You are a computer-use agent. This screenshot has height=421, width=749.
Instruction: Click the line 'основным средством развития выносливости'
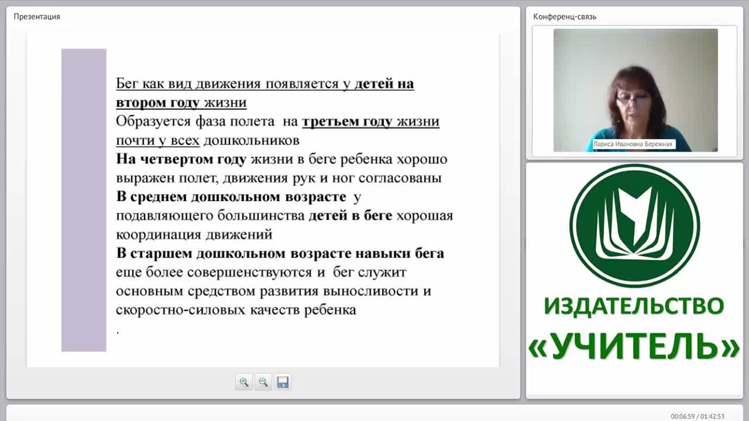273,291
